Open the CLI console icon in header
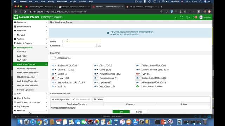The image size is (225, 126). 176,17
